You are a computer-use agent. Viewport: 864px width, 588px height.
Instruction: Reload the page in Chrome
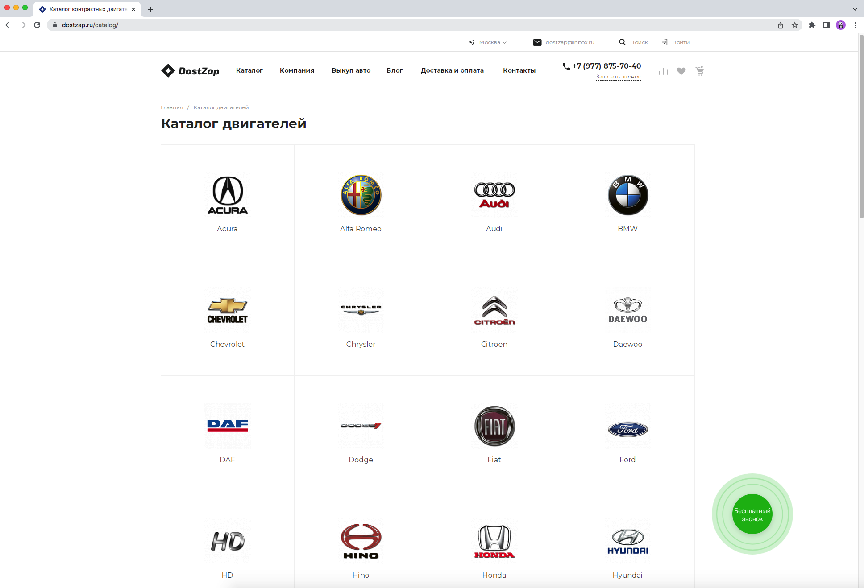tap(37, 25)
